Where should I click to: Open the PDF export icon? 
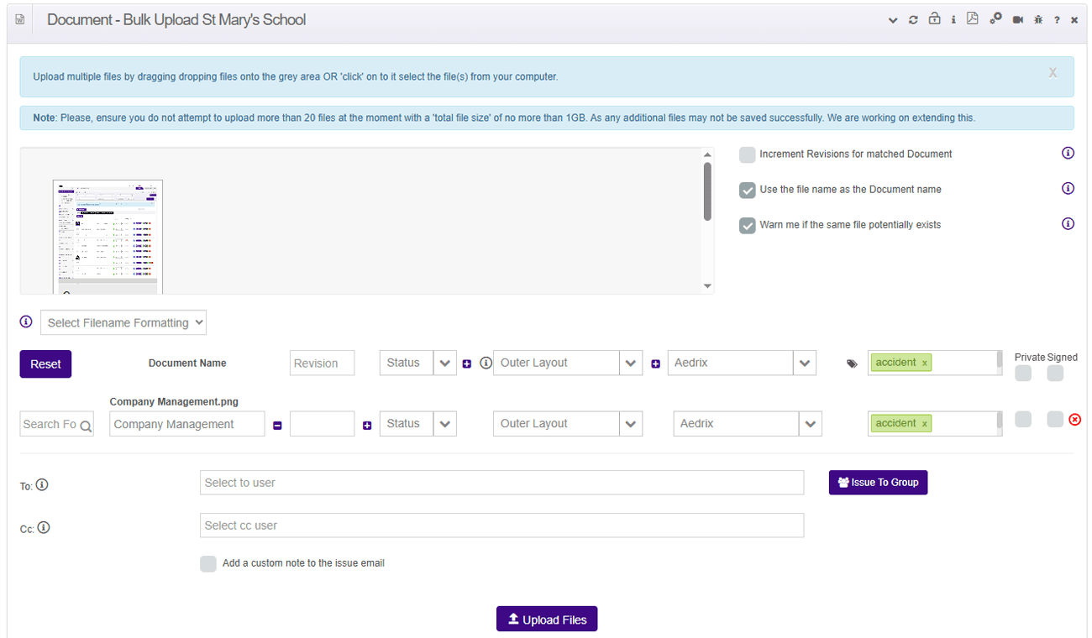[x=972, y=19]
